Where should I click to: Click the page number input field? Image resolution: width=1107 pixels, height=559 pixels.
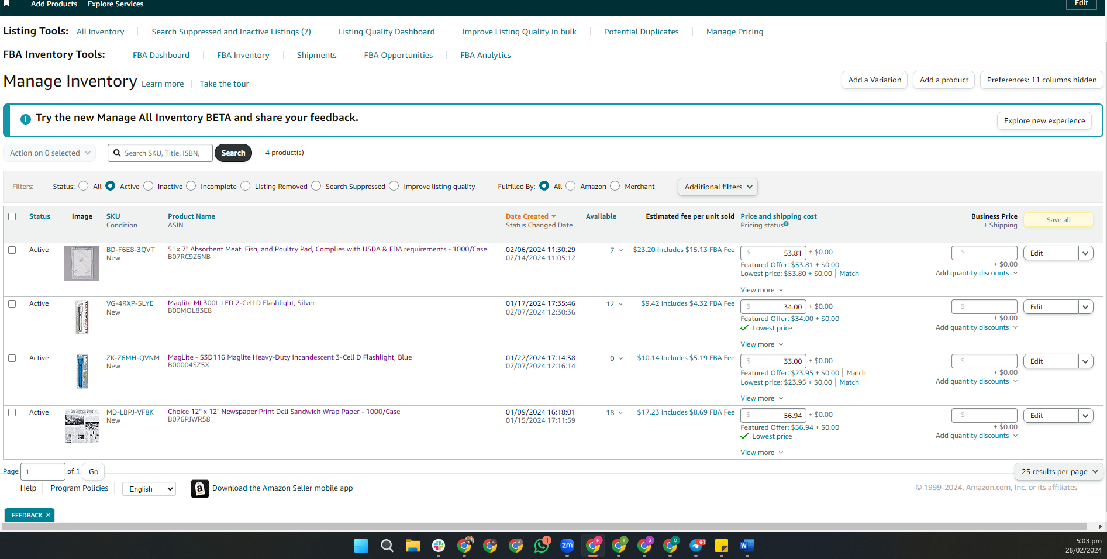point(43,471)
